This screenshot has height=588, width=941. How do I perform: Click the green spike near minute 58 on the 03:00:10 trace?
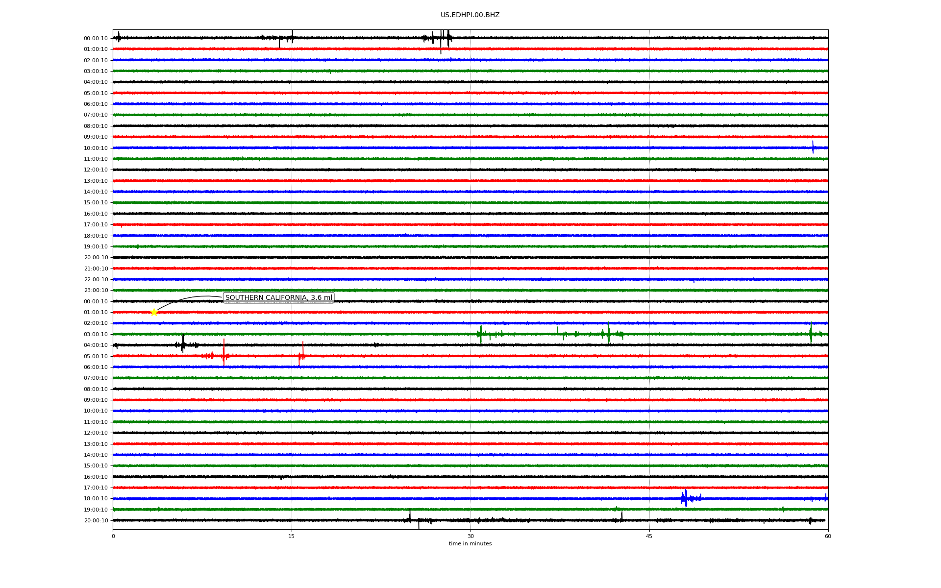tap(811, 333)
